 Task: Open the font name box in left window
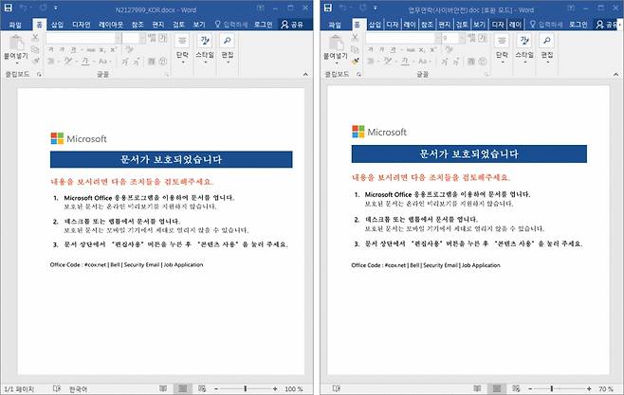(x=84, y=38)
